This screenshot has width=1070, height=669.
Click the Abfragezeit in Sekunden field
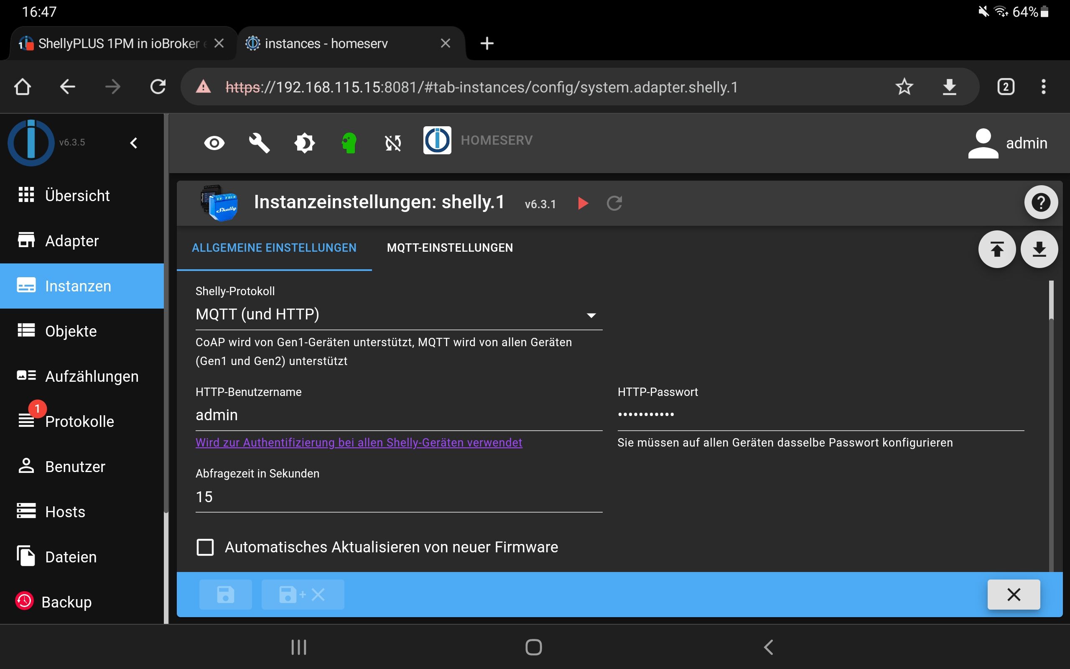click(x=399, y=497)
